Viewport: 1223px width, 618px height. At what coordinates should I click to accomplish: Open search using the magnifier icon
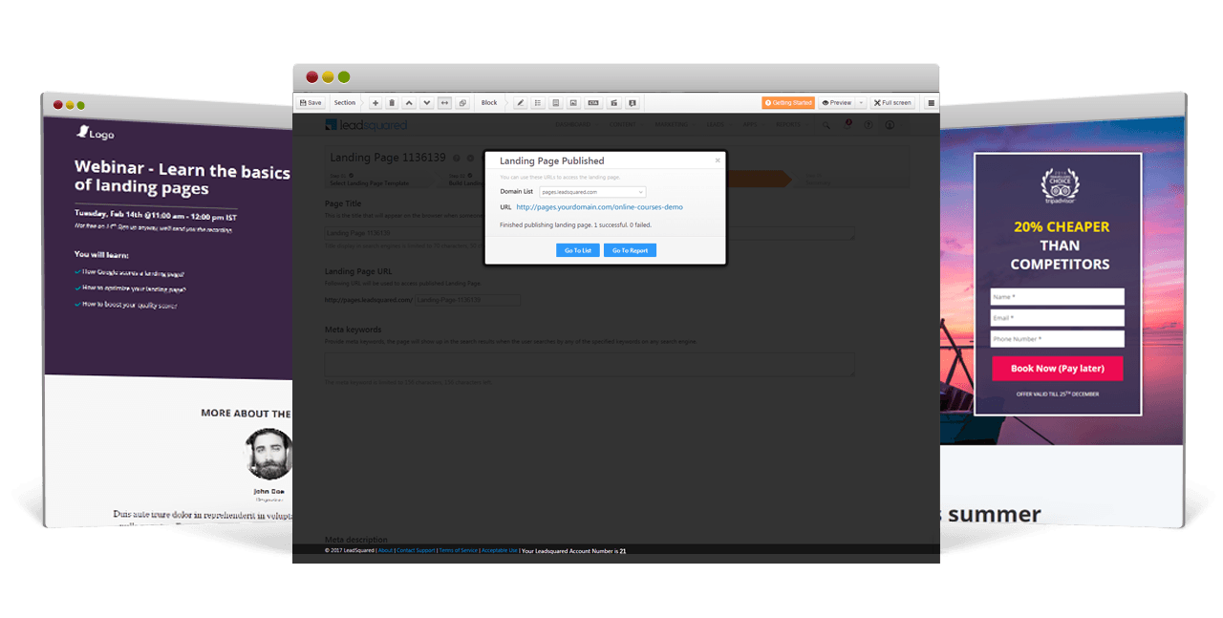826,125
